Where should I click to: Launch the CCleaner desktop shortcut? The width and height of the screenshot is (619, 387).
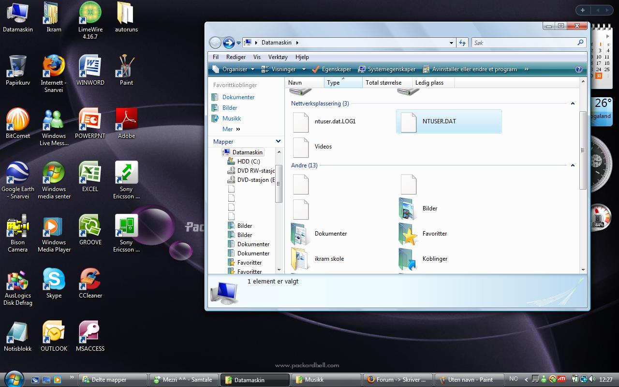90,283
